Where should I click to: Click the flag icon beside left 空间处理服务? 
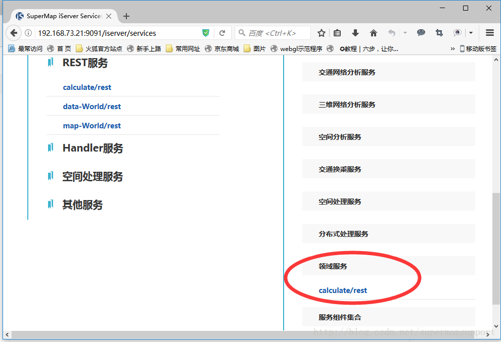(x=51, y=176)
